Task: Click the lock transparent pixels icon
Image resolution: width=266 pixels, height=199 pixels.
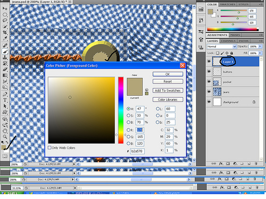Action: pos(218,53)
